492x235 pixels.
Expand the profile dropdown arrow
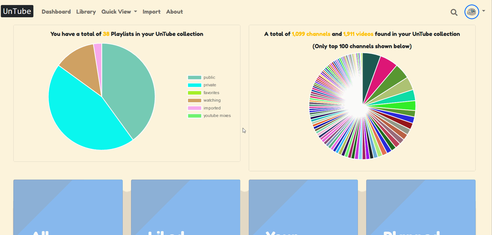[484, 11]
